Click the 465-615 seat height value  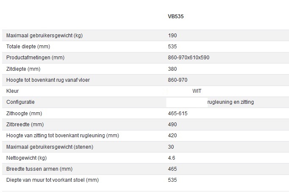coord(178,114)
